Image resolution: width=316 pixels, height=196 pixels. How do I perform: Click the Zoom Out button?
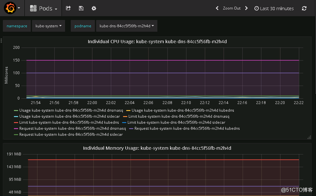231,8
